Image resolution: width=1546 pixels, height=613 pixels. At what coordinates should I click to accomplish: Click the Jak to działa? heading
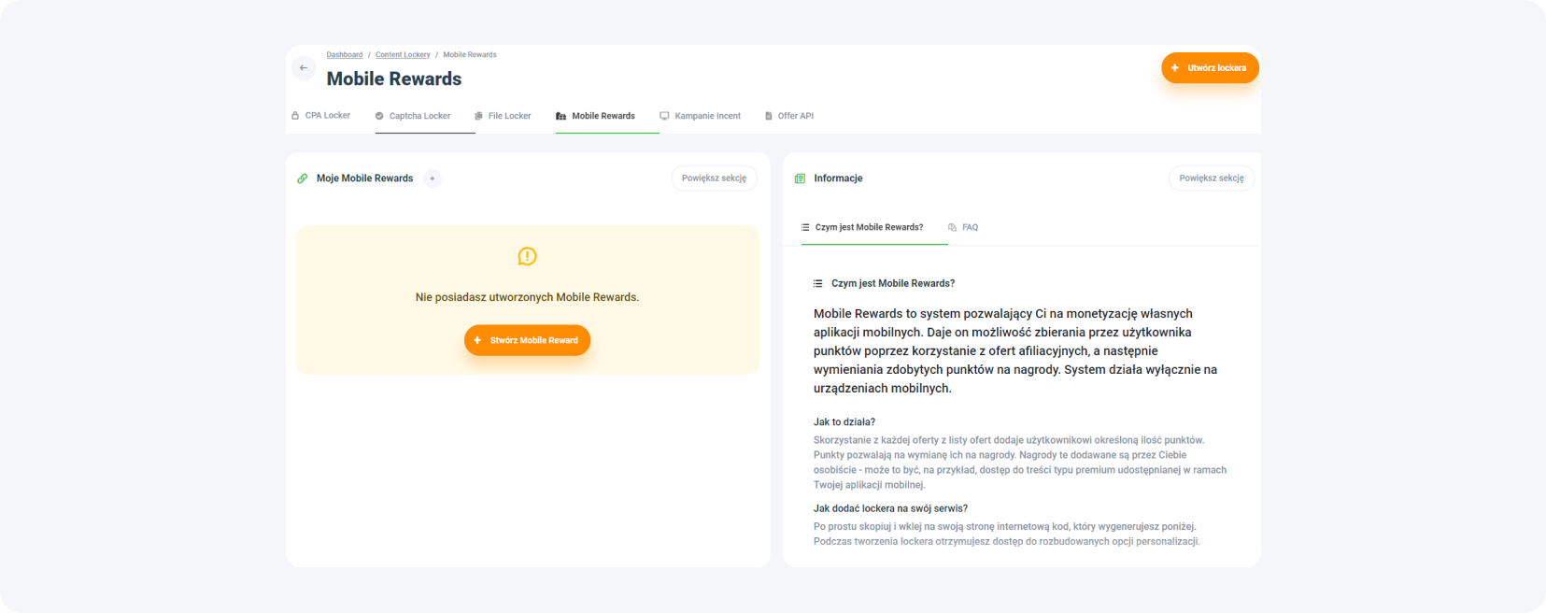(844, 422)
